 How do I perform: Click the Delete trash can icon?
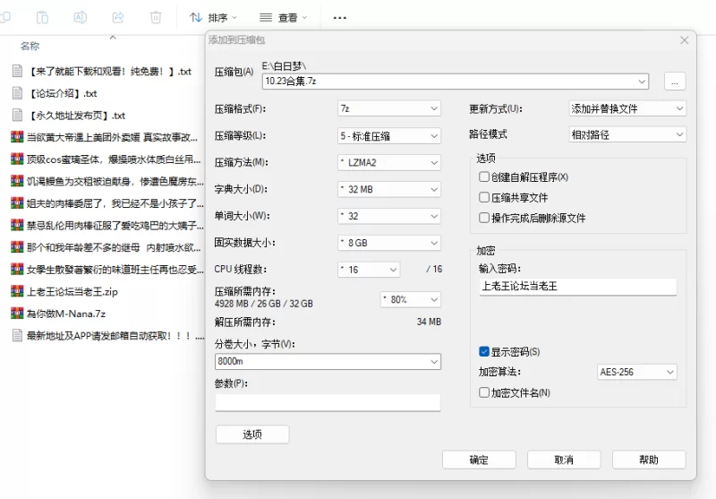[x=156, y=17]
